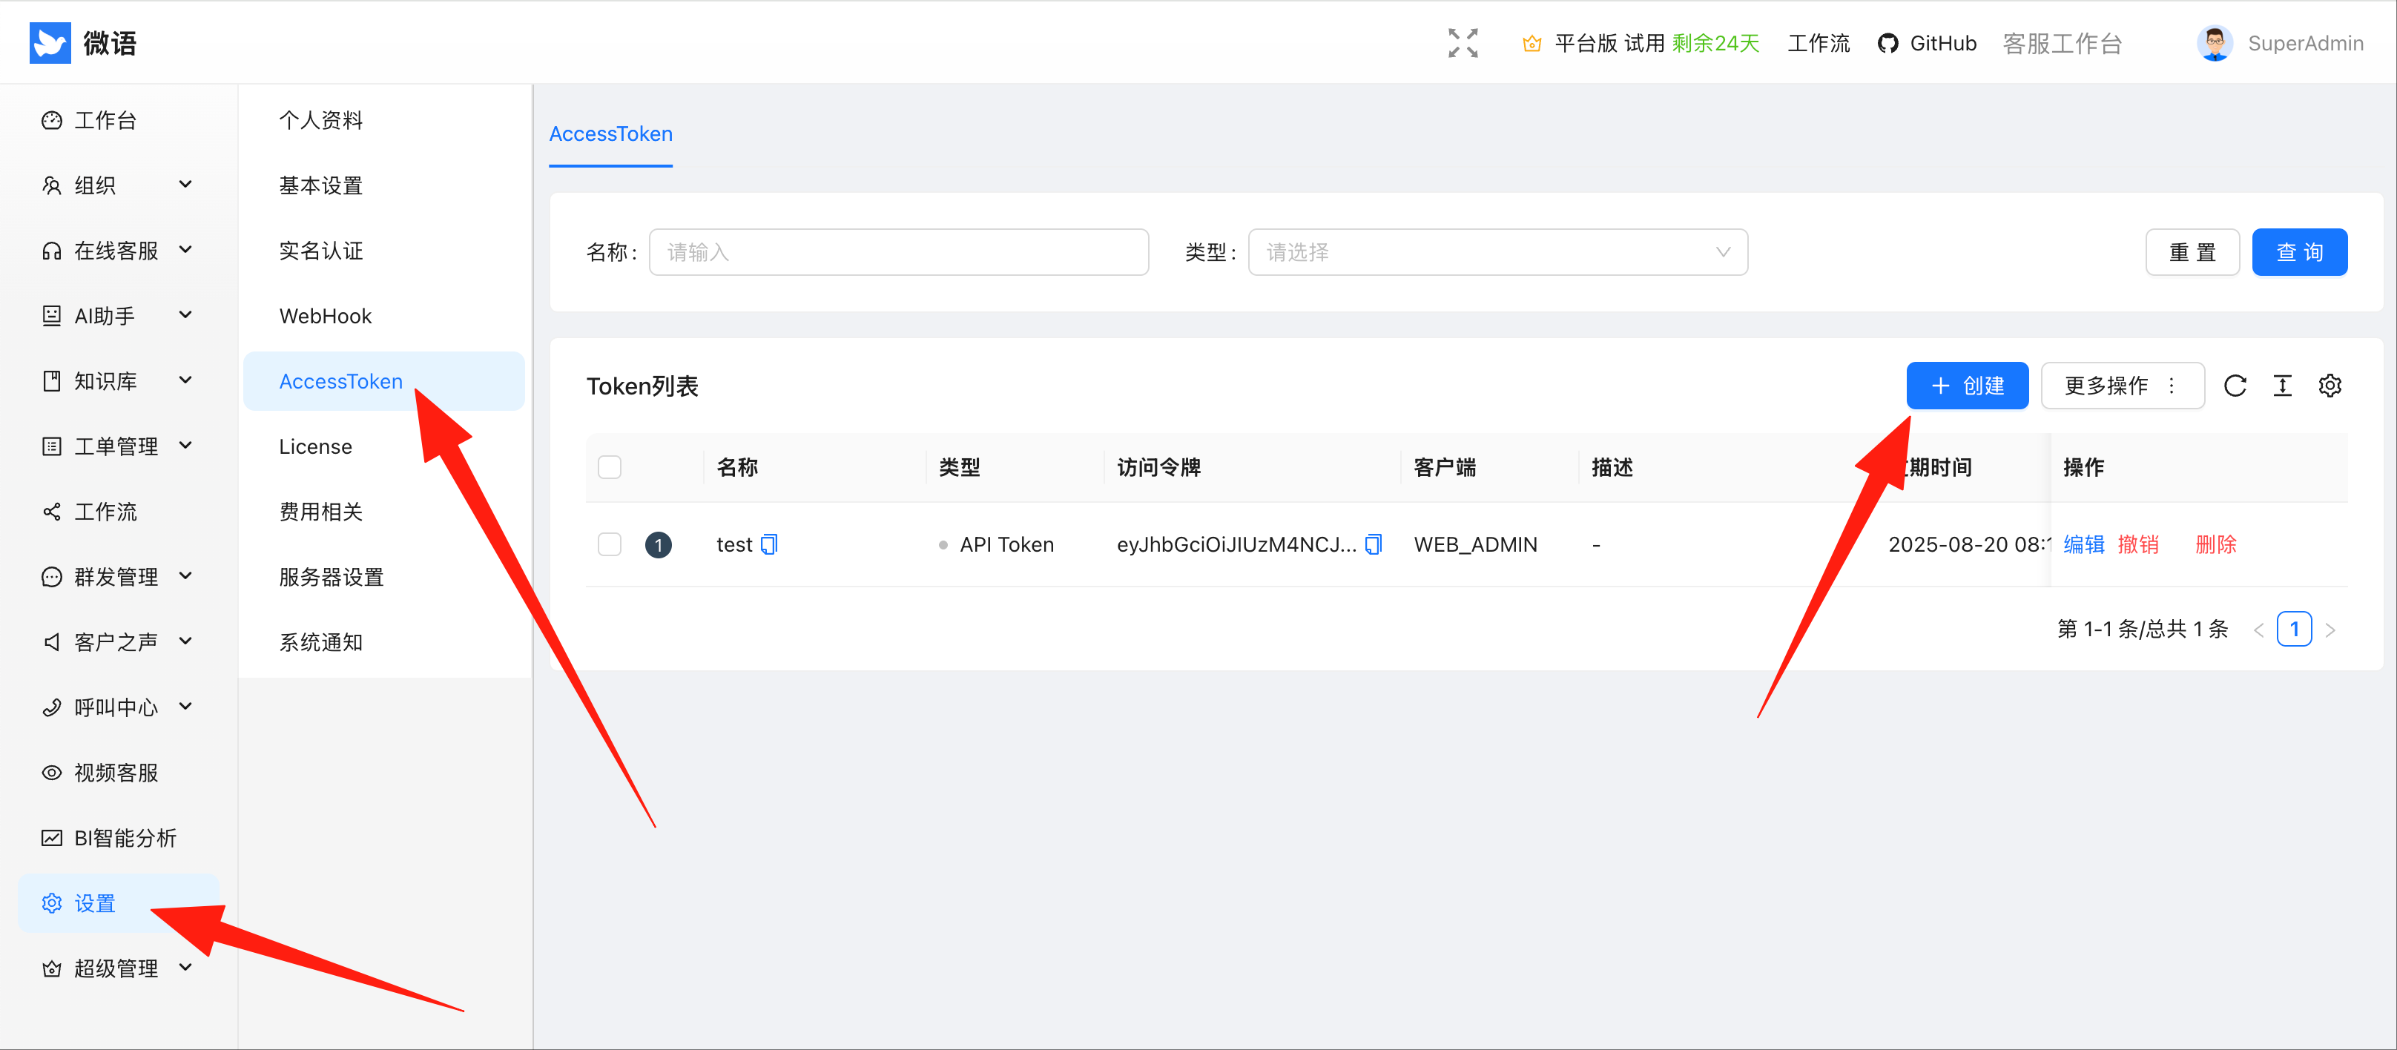The image size is (2397, 1050).
Task: Focus the 名称 input field
Action: coord(898,252)
